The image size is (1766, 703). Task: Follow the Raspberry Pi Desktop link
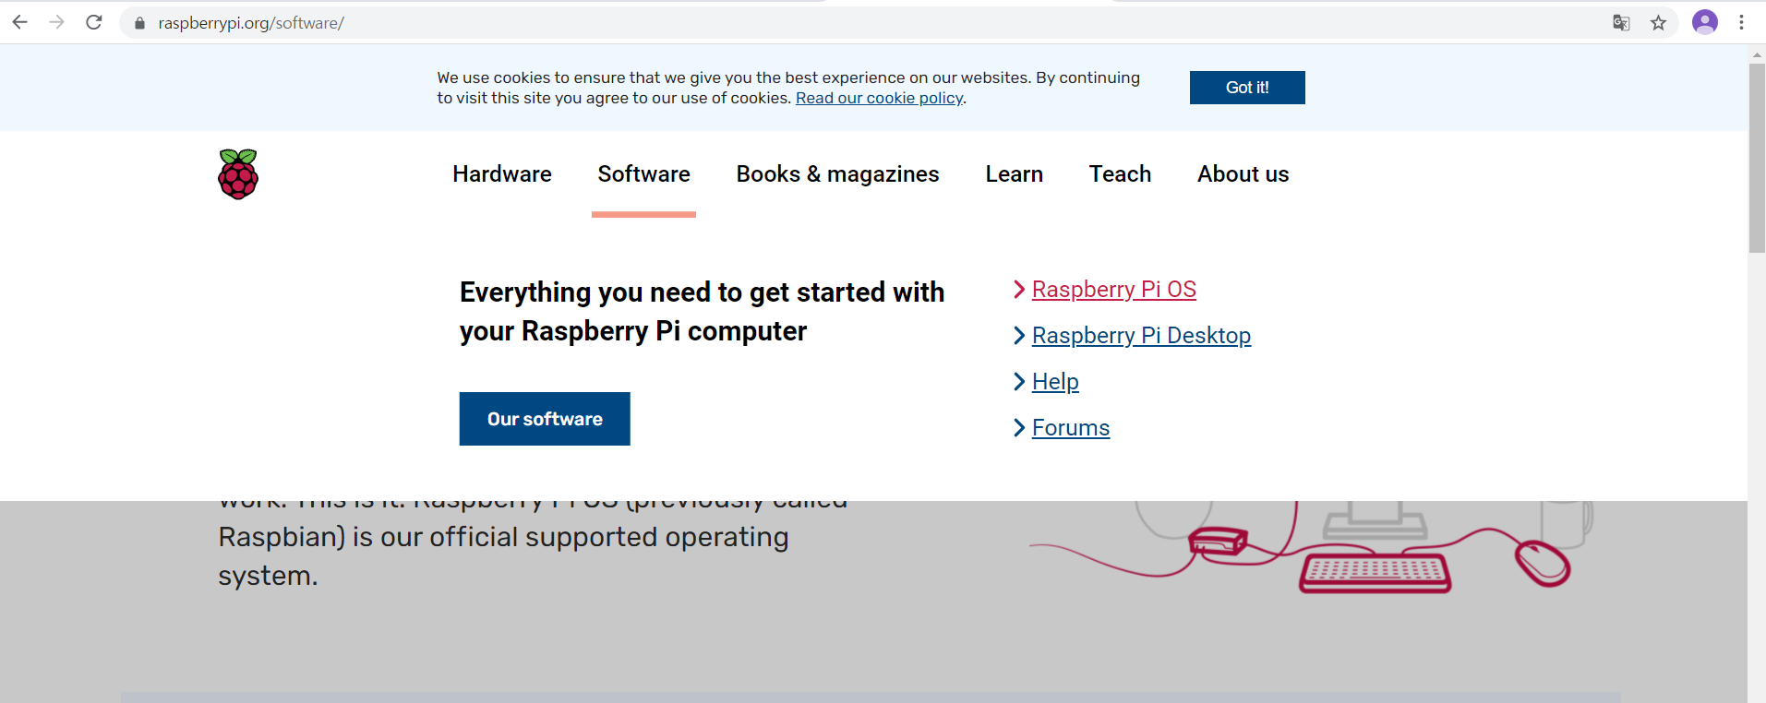(1141, 336)
